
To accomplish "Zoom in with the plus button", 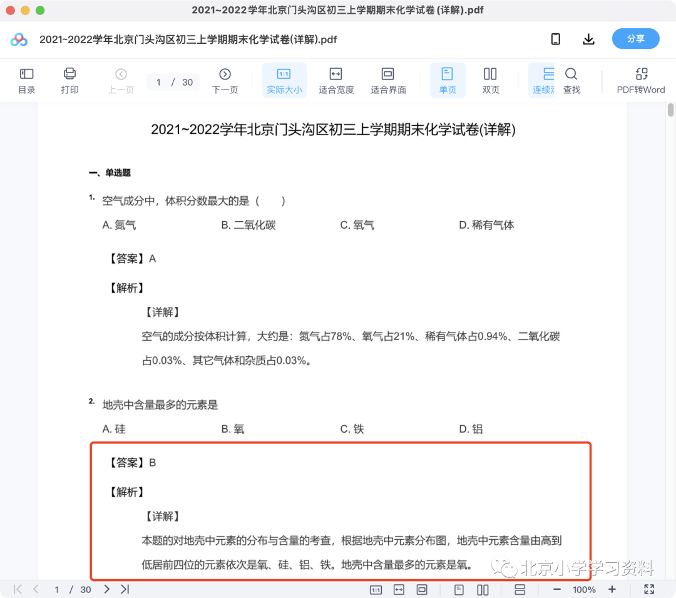I will coord(612,589).
